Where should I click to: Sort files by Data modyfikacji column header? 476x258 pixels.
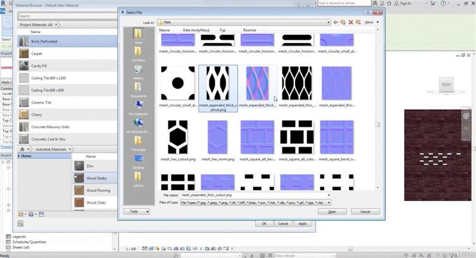pos(196,30)
